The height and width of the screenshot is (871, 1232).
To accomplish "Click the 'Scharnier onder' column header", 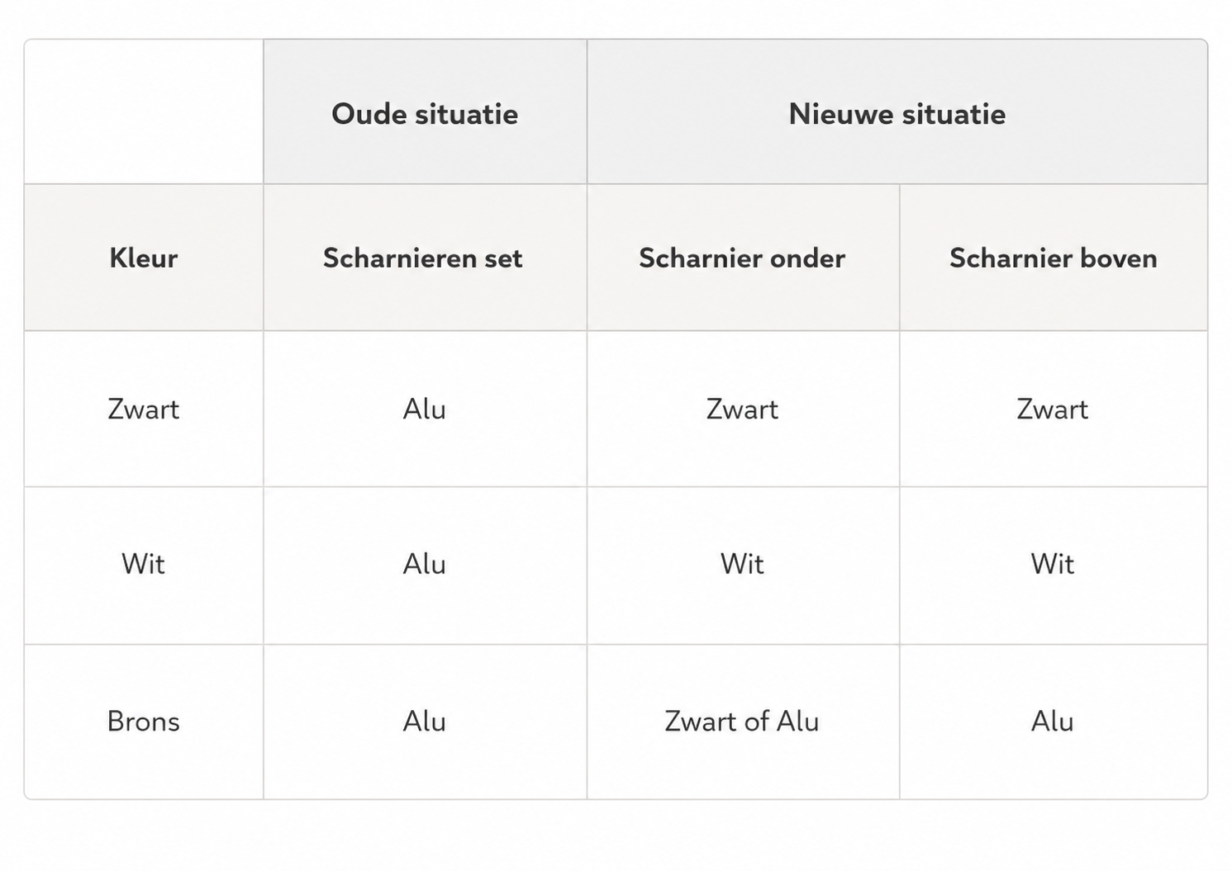I will pyautogui.click(x=743, y=258).
